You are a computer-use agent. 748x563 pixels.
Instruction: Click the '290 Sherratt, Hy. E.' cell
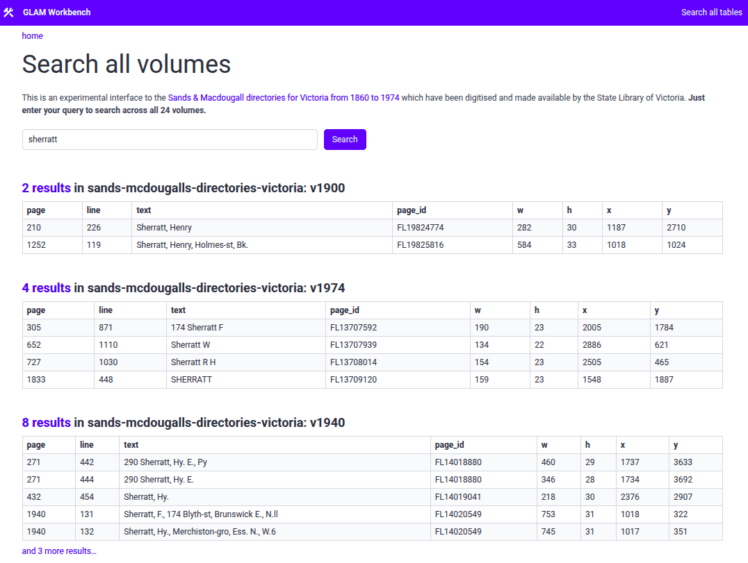pos(275,480)
